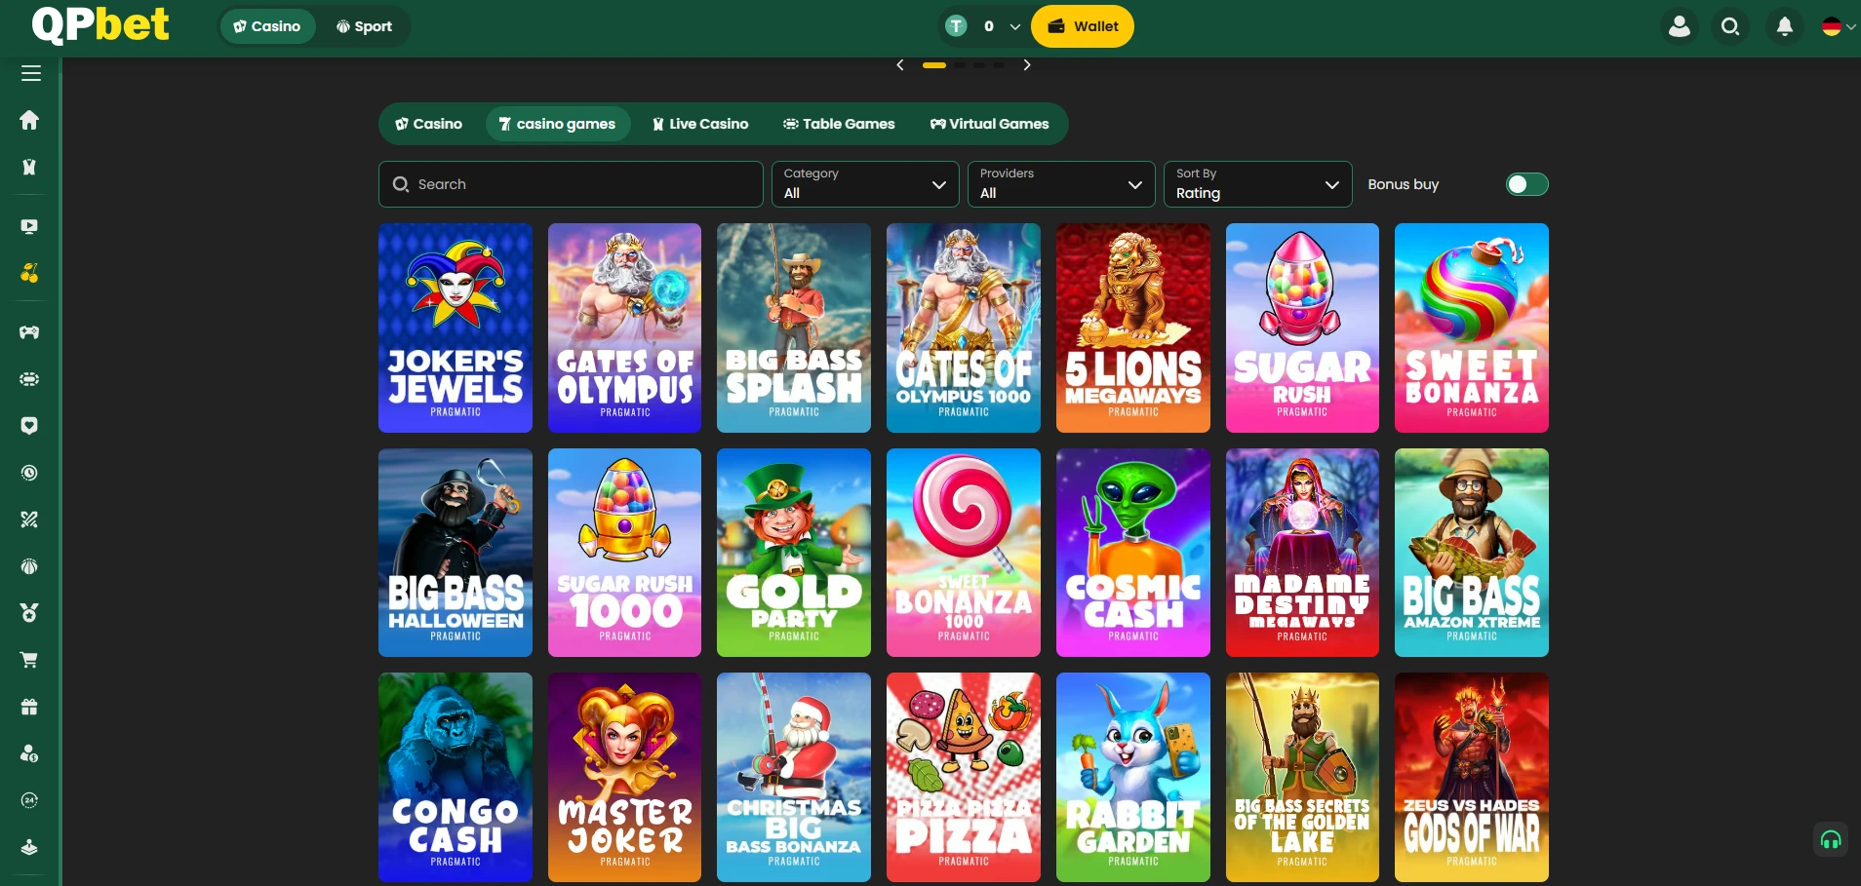This screenshot has height=886, width=1861.
Task: Open 5 Lions Megaways game
Action: click(1133, 327)
